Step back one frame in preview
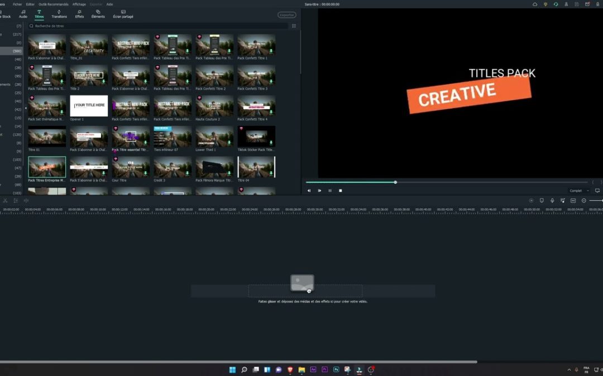Image resolution: width=603 pixels, height=376 pixels. (x=309, y=191)
